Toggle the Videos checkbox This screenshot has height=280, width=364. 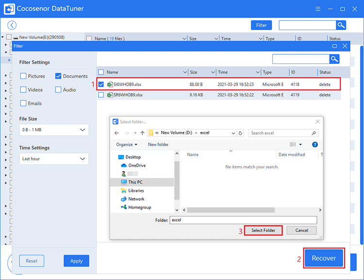click(x=23, y=90)
